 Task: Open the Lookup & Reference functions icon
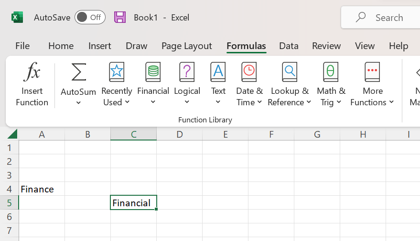pos(289,72)
